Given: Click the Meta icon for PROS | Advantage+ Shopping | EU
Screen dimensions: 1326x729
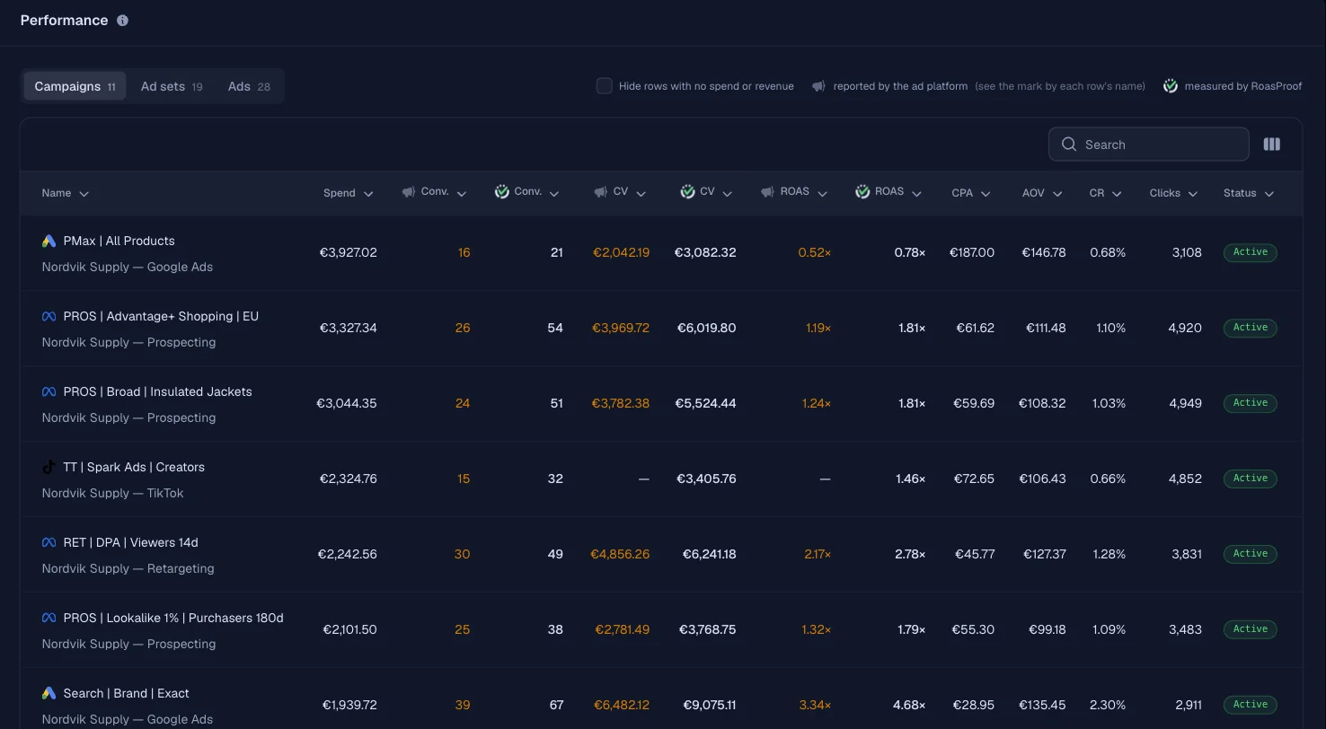Looking at the screenshot, I should click(x=49, y=317).
